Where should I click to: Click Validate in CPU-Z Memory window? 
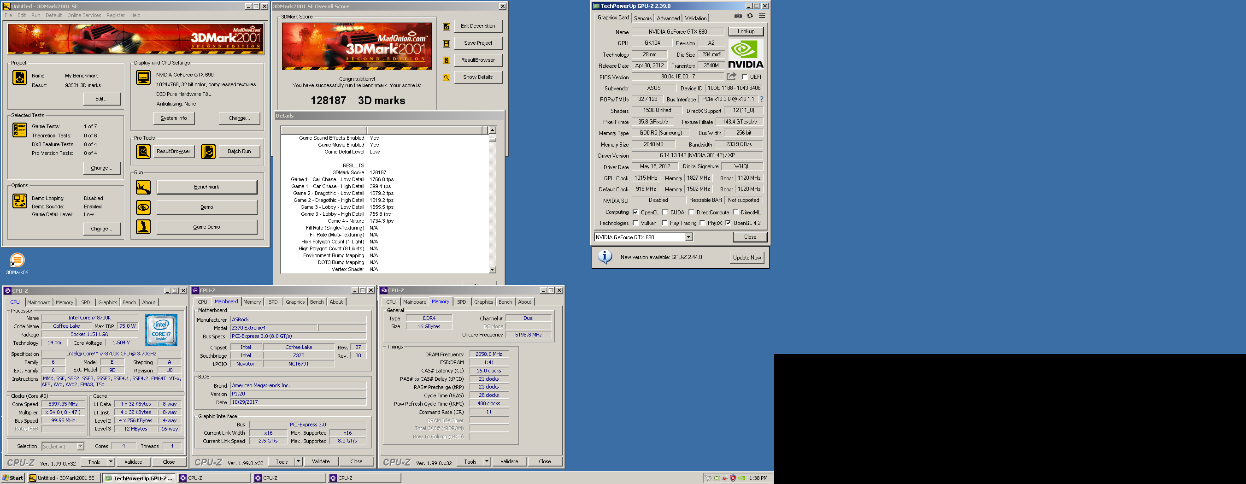point(509,461)
